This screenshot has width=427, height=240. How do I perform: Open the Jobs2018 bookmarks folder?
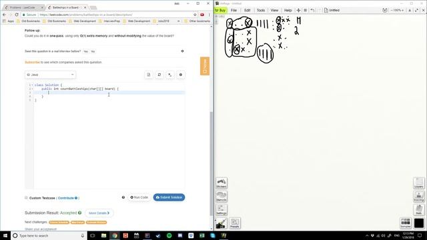pyautogui.click(x=161, y=21)
